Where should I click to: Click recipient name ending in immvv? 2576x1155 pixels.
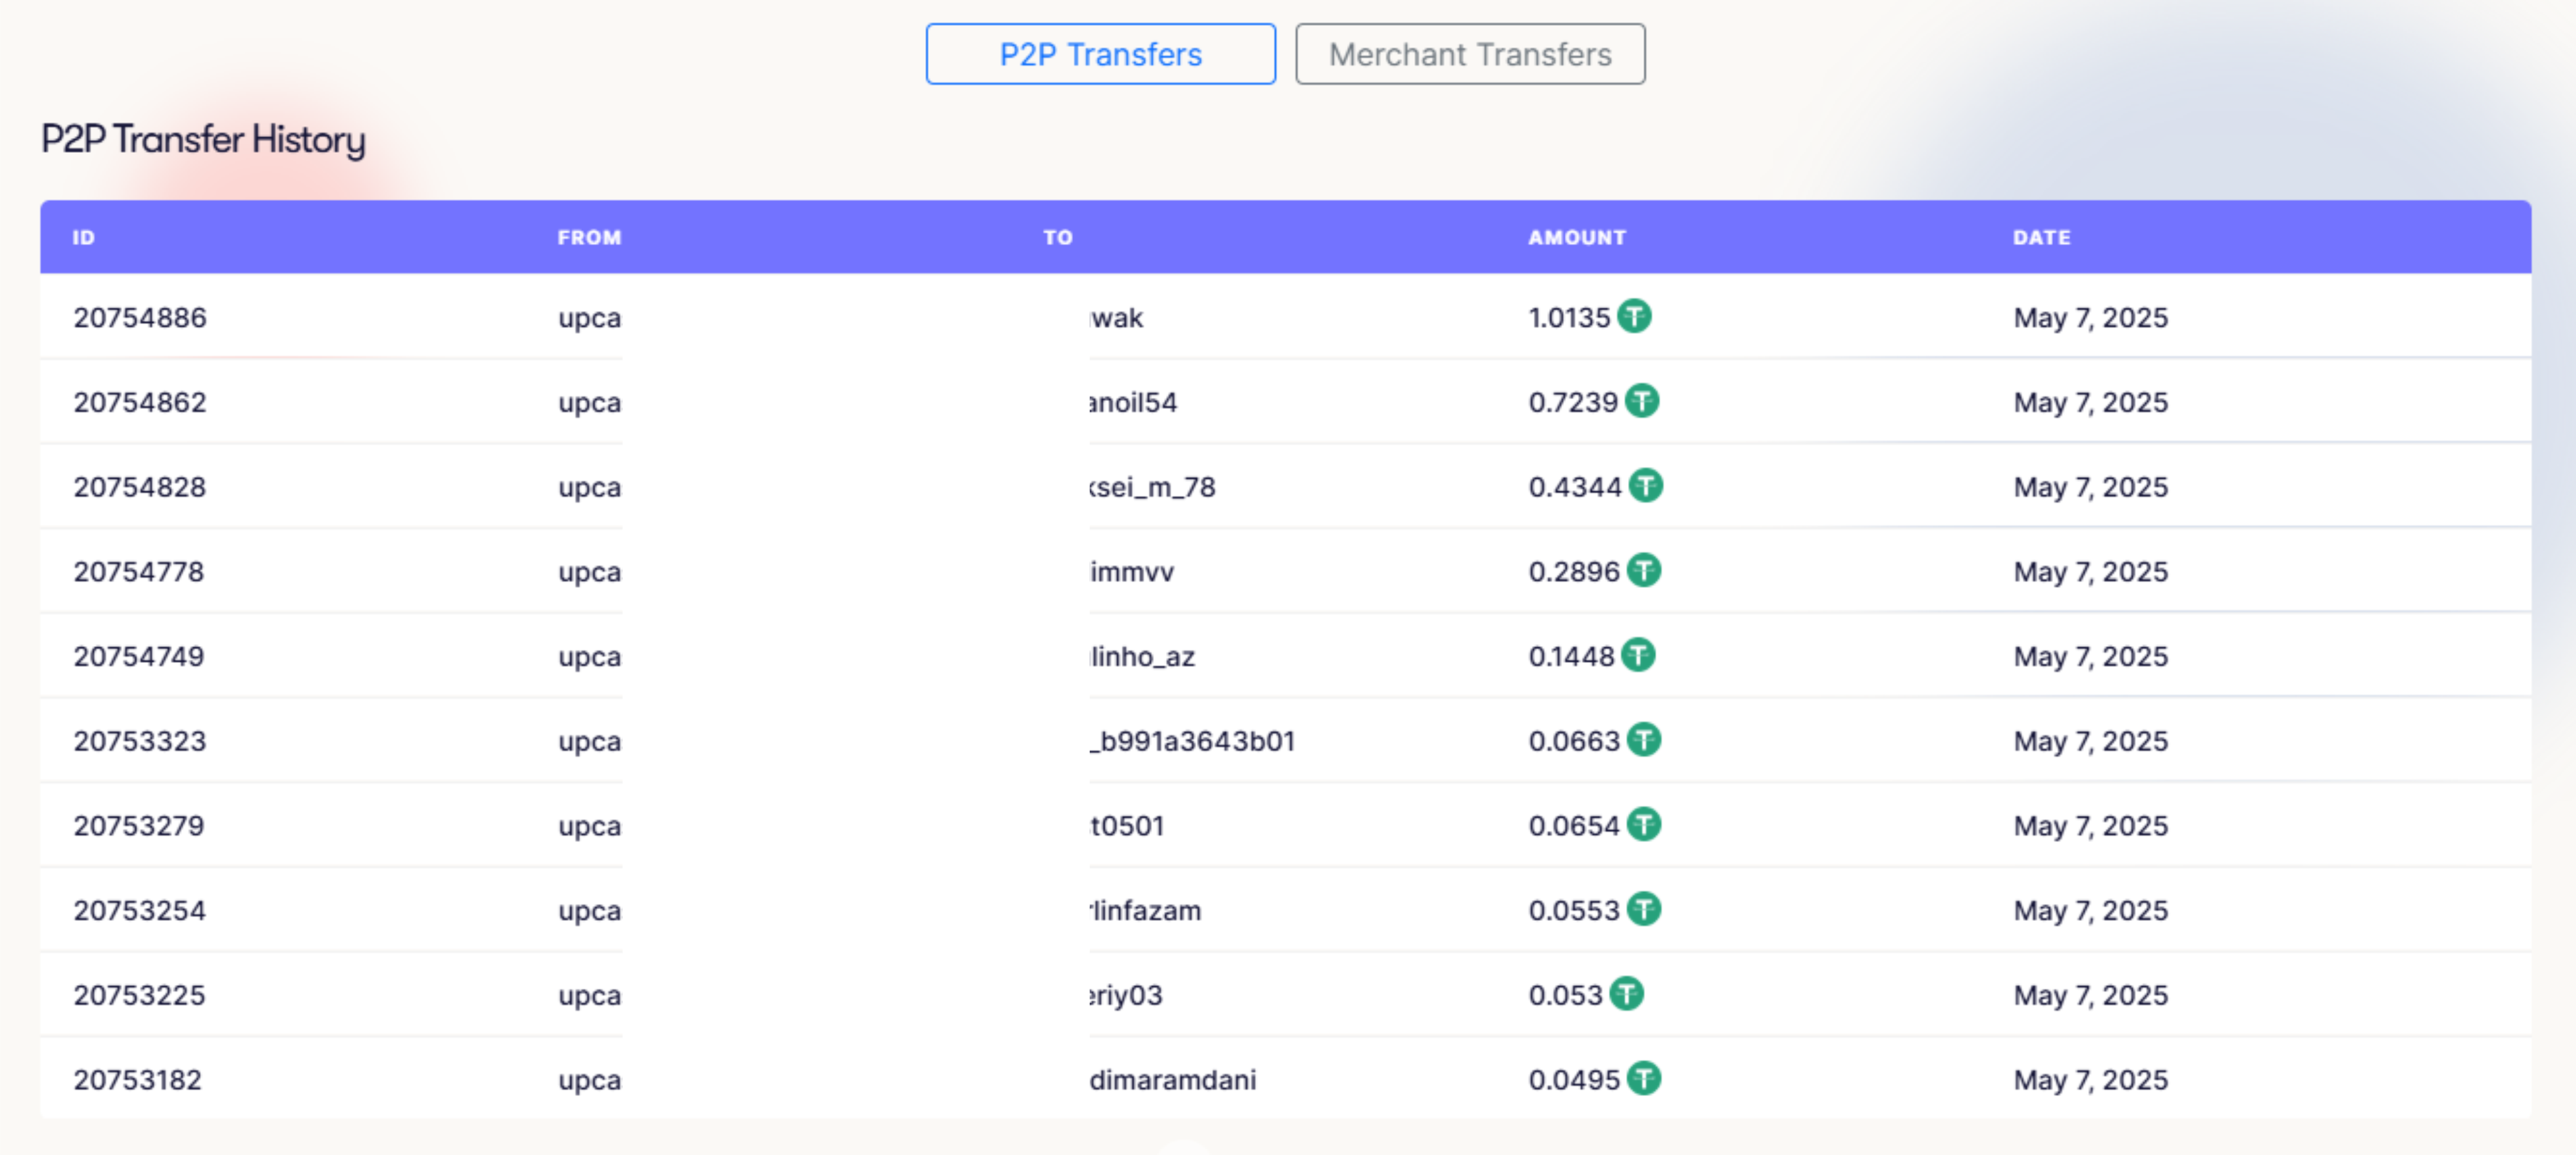pos(1132,572)
